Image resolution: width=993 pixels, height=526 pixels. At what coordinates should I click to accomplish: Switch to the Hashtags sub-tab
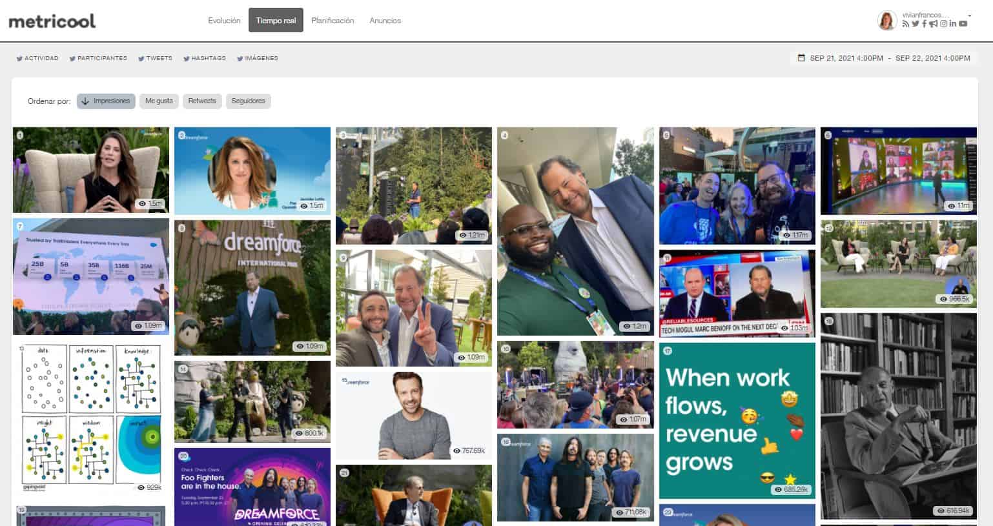click(204, 58)
